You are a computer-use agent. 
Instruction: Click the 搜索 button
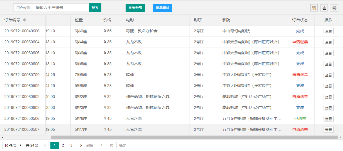tap(95, 8)
